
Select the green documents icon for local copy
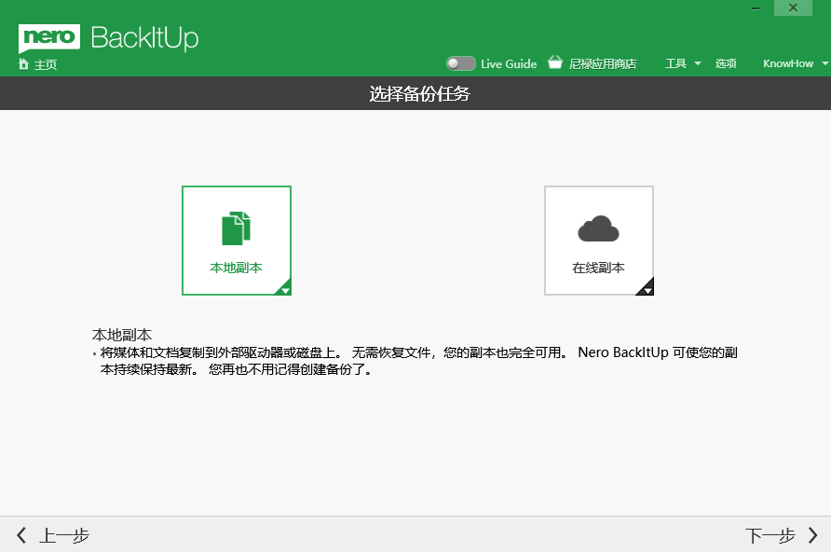(236, 228)
